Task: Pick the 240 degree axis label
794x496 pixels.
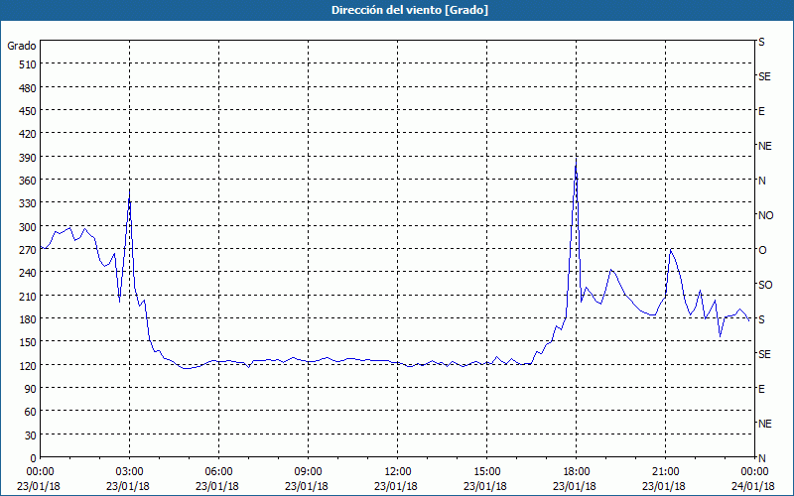Action: point(29,273)
